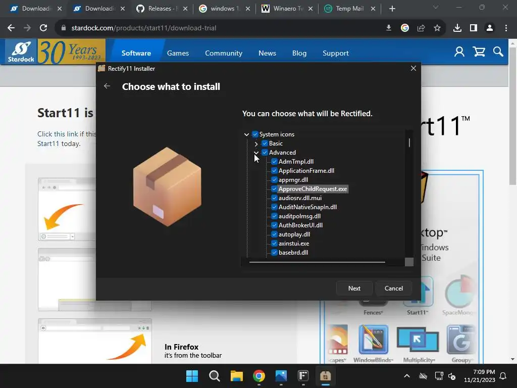Image resolution: width=517 pixels, height=388 pixels.
Task: Click Cancel in installer
Action: click(394, 288)
